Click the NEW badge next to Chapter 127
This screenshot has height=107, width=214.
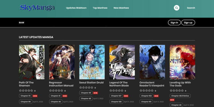point(126,96)
